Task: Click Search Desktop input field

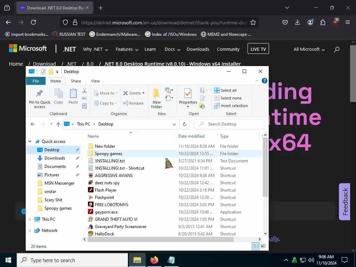Action: click(229, 124)
